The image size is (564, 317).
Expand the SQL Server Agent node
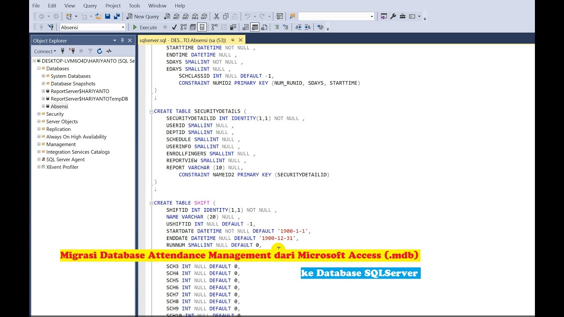pos(39,159)
